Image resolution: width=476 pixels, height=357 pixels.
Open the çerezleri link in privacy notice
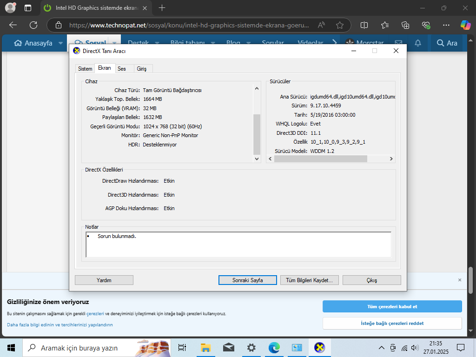[x=95, y=314]
